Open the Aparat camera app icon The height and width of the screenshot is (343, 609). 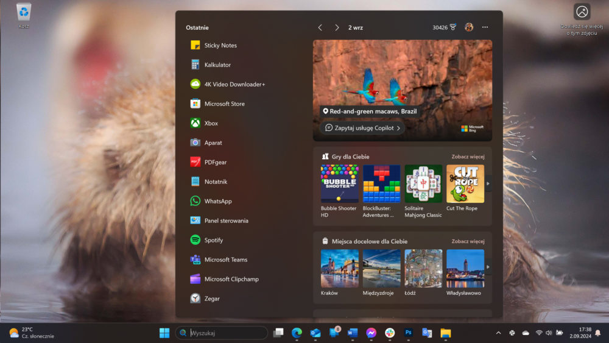pyautogui.click(x=195, y=143)
